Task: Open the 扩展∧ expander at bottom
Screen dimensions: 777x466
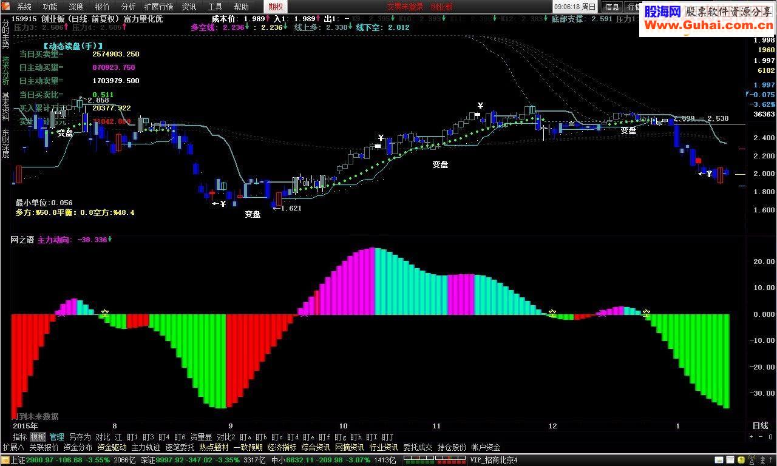Action: point(13,447)
